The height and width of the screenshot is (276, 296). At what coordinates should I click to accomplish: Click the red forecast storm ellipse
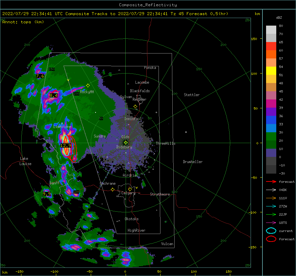[72, 149]
